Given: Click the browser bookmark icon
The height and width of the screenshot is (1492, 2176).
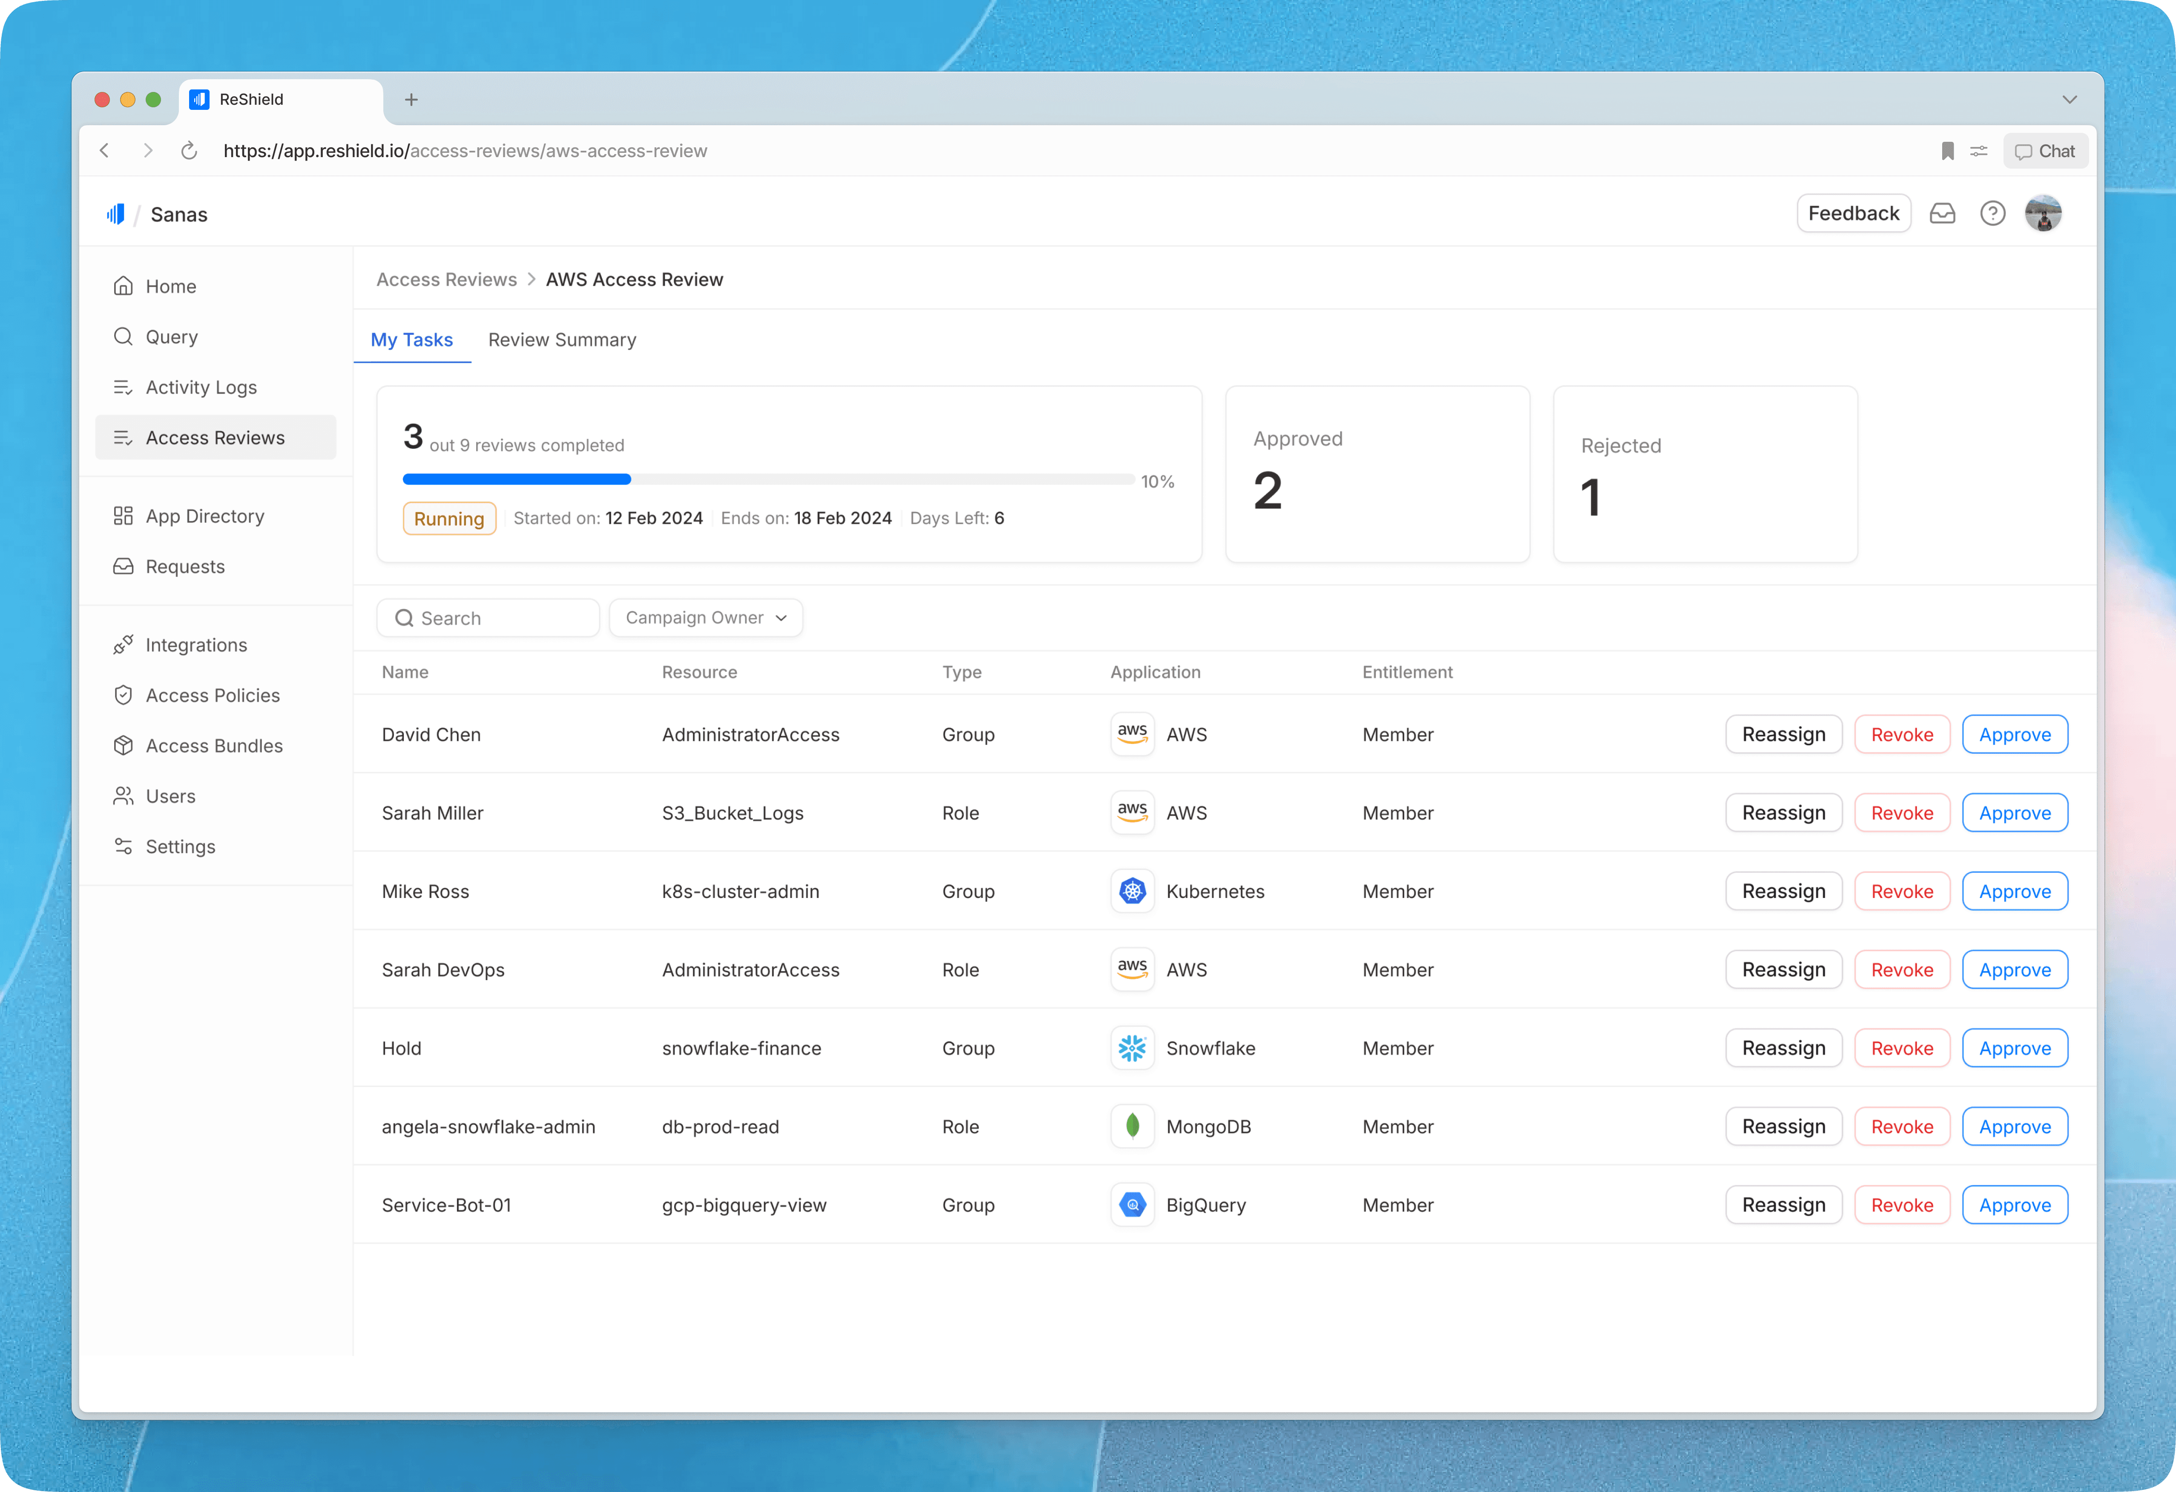Looking at the screenshot, I should 1948,151.
